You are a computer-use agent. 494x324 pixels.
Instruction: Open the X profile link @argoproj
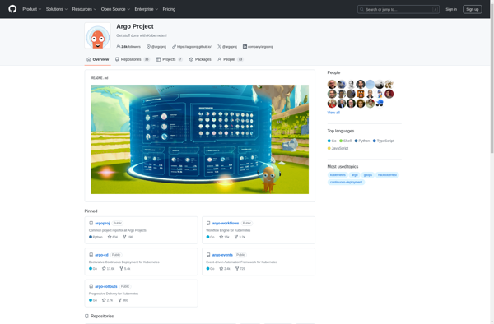point(227,47)
